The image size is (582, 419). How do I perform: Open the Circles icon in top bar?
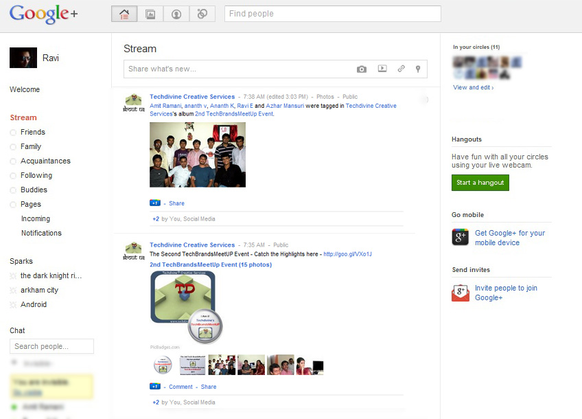click(x=202, y=14)
